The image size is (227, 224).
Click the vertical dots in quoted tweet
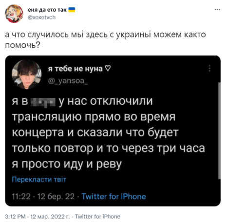(x=209, y=68)
